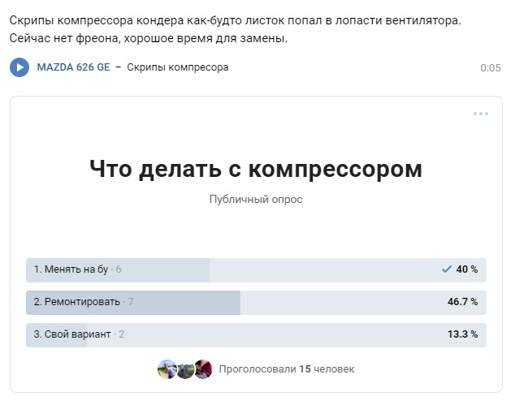
Task: Open the poll's three-dot options menu
Action: [481, 114]
